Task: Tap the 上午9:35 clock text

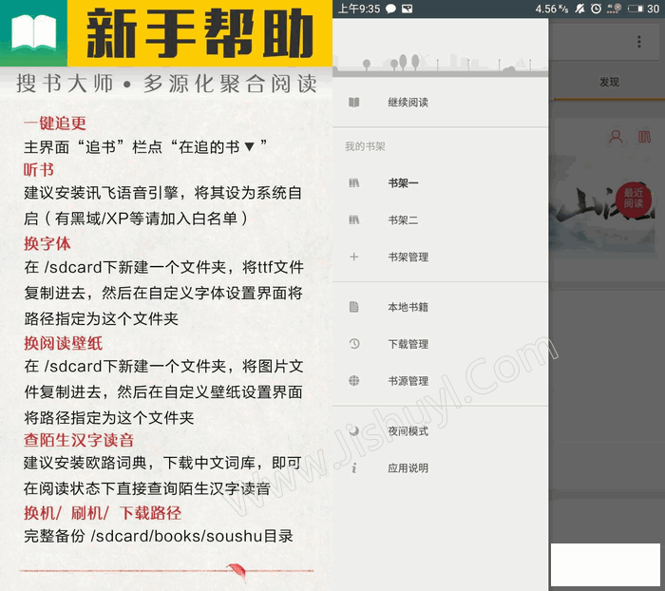Action: point(359,9)
